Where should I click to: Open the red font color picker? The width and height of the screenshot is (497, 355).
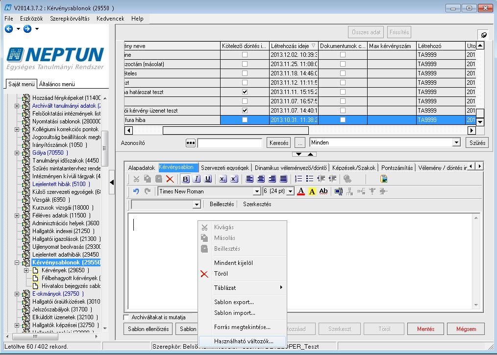tap(301, 191)
